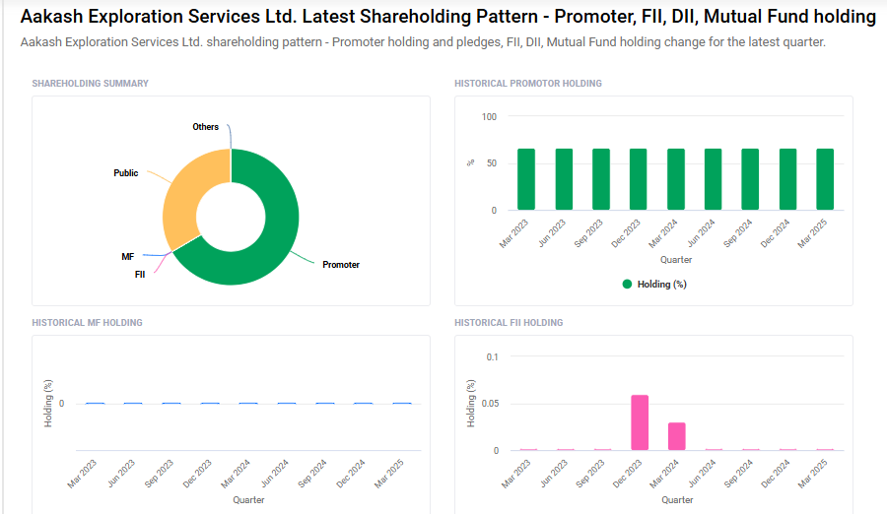The width and height of the screenshot is (887, 514).
Task: Select Dec 2024 promoter holding bar
Action: pos(788,179)
